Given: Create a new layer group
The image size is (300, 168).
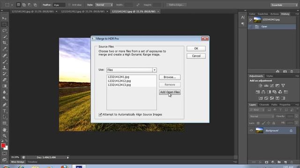Looking at the screenshot, I should click(x=279, y=162).
